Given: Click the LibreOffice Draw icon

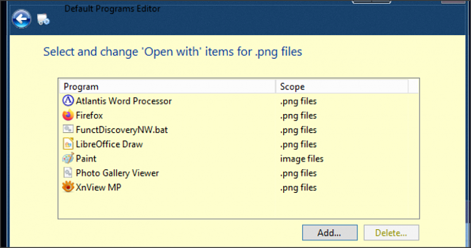Looking at the screenshot, I should click(x=68, y=144).
